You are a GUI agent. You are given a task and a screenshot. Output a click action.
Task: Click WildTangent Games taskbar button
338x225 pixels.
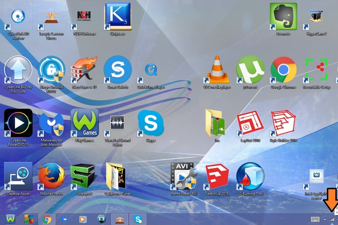(x=10, y=219)
